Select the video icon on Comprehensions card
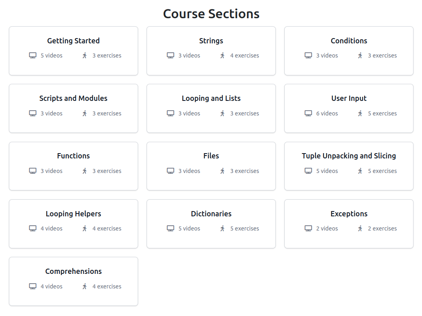 [x=32, y=286]
